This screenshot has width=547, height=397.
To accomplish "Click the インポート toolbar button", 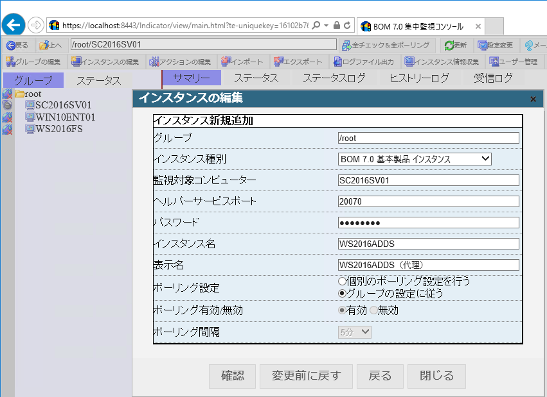I will point(242,62).
